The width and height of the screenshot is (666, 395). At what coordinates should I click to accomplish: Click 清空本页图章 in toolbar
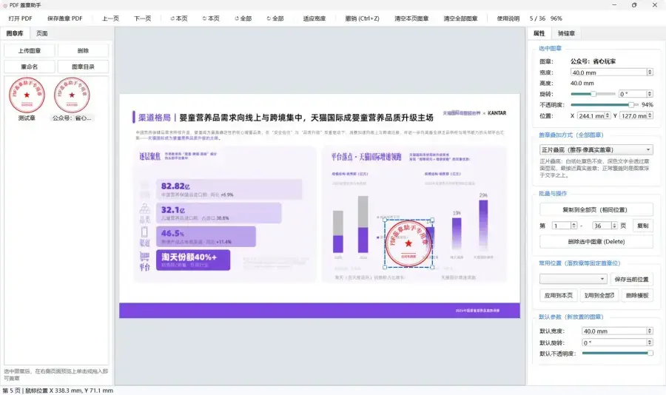coord(411,18)
